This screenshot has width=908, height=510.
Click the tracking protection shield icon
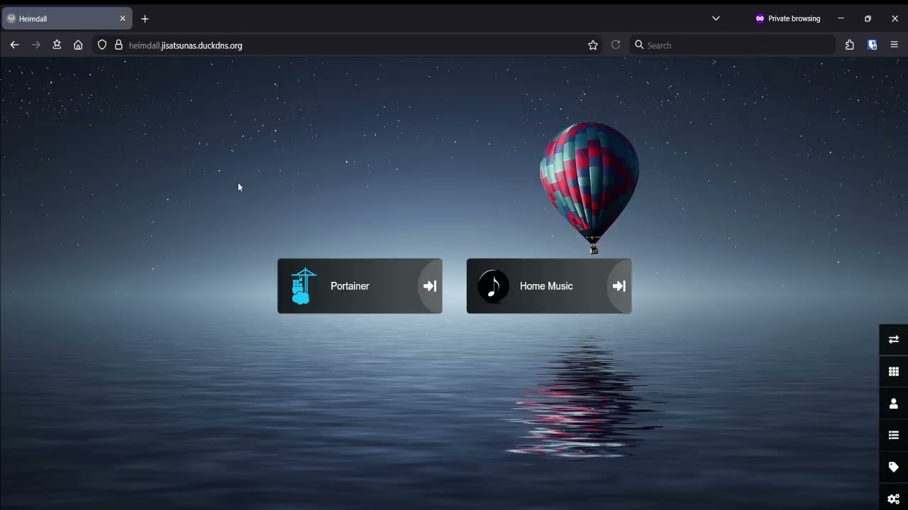coord(102,45)
